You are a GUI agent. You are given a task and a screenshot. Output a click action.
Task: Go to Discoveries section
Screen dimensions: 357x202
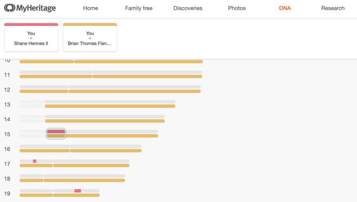click(188, 8)
